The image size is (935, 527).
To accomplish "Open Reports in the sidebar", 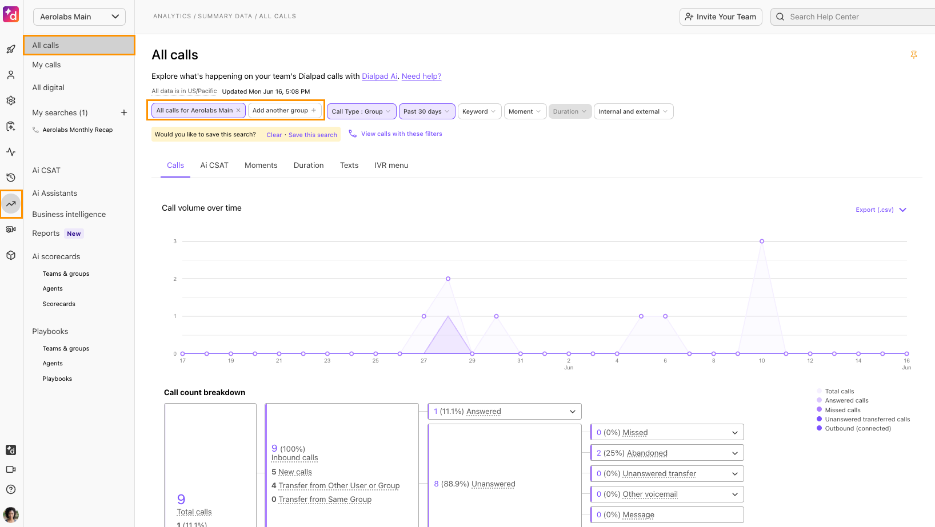I will point(46,233).
